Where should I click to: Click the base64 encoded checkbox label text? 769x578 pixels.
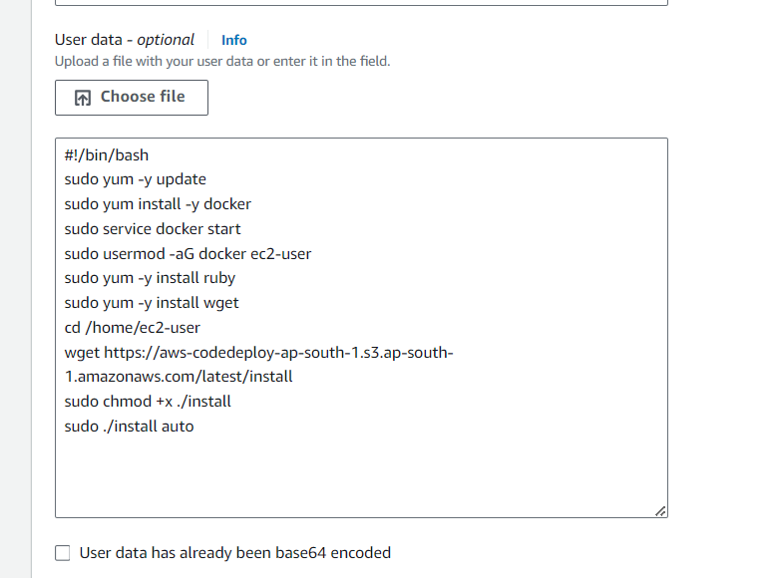(235, 553)
